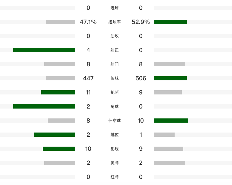Click the right green 任意球 bar
The width and height of the screenshot is (232, 185).
[x=171, y=121]
